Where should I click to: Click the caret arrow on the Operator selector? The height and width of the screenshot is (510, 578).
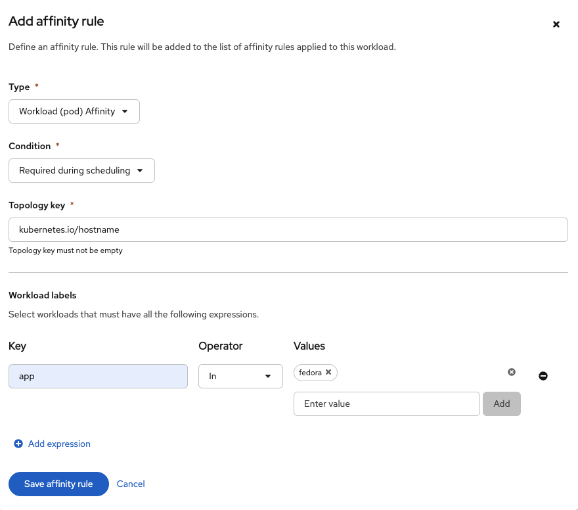point(268,377)
